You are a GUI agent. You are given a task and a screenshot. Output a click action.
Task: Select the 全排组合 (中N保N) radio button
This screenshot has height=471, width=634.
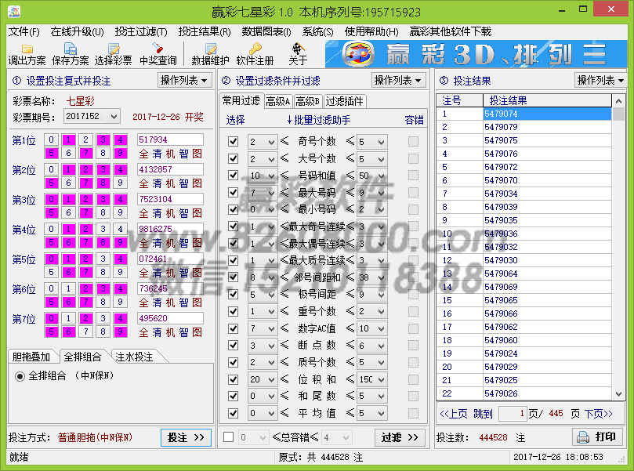[x=20, y=376]
